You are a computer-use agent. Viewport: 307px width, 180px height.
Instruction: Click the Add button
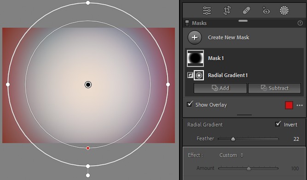coord(220,88)
